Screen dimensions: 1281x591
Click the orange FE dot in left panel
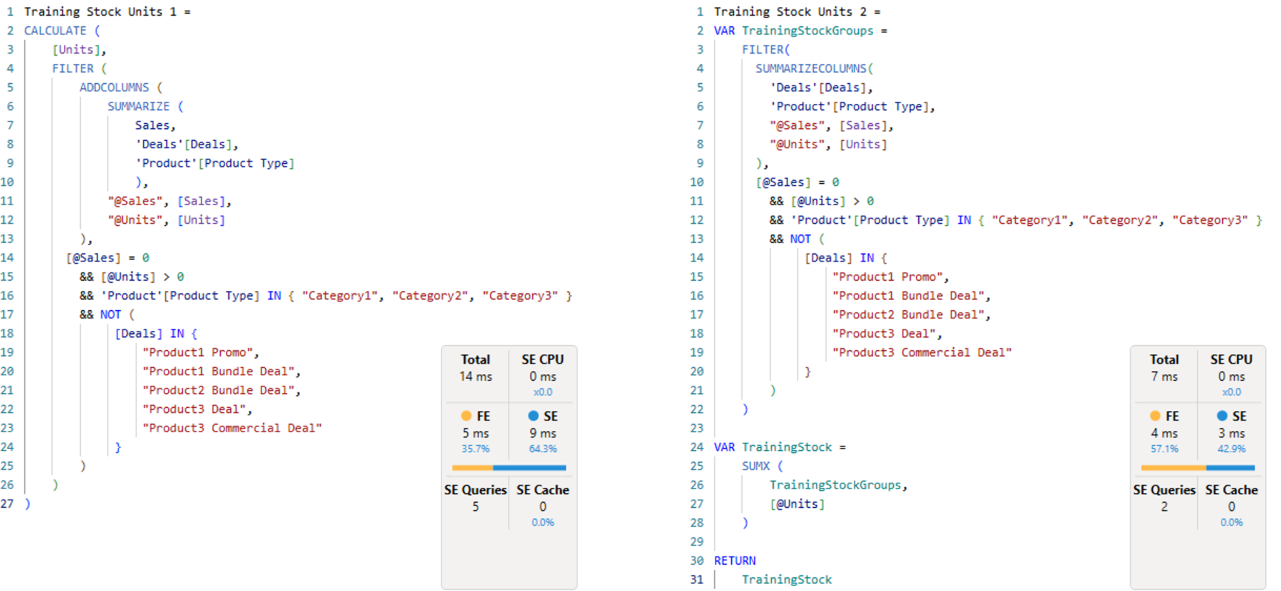466,416
